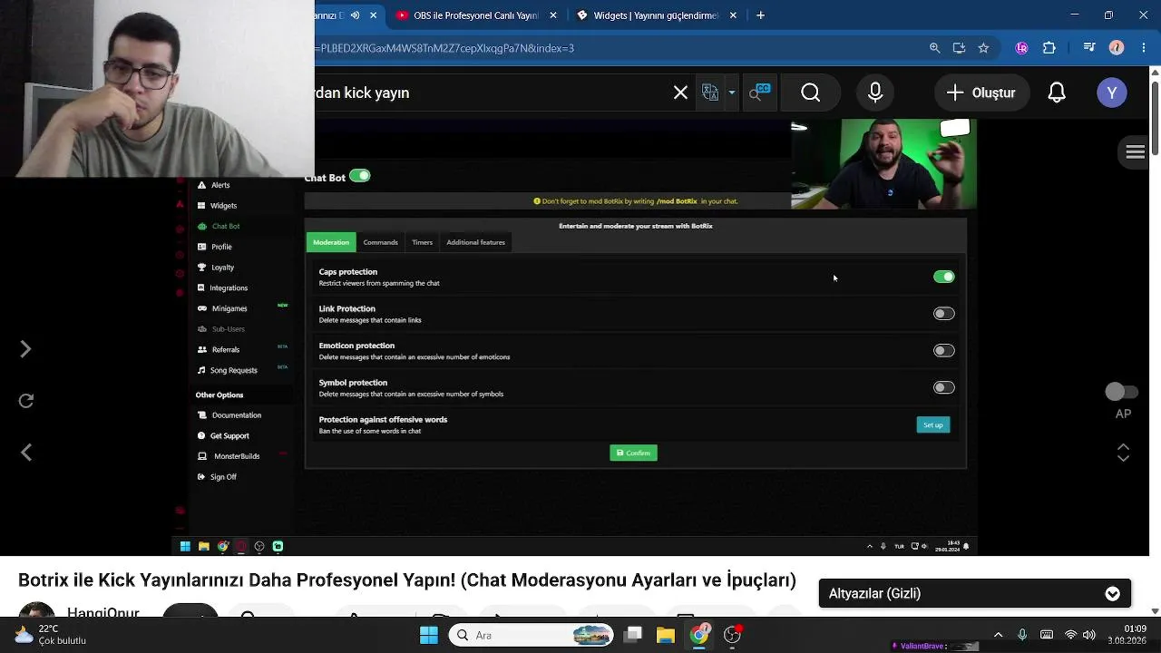
Task: Expand the collapsed panel with right chevron
Action: (x=25, y=349)
